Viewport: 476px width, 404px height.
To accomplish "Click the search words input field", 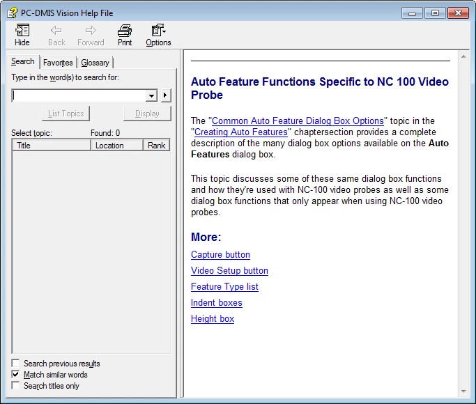I will [79, 96].
